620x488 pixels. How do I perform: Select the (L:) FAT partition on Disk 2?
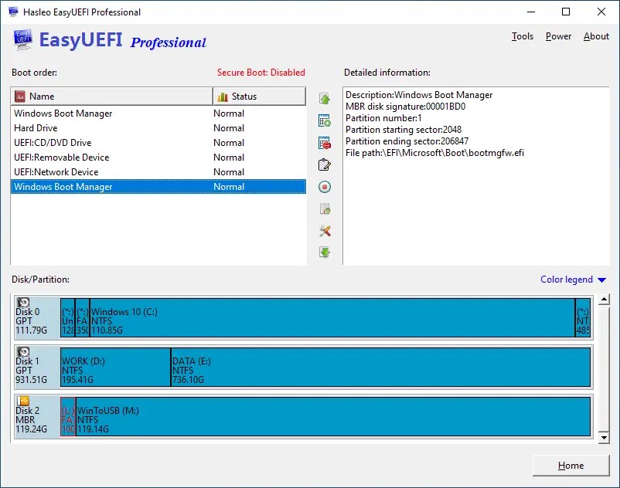[x=68, y=416]
